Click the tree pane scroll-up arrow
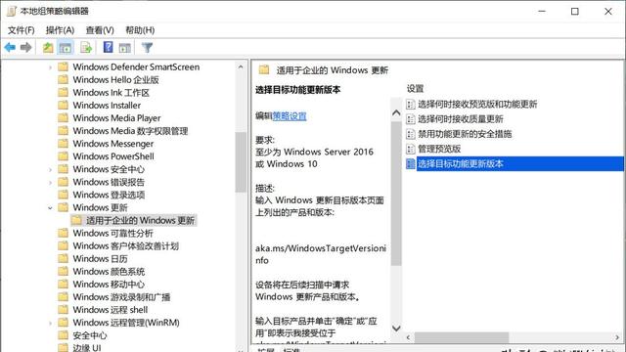 [241, 66]
